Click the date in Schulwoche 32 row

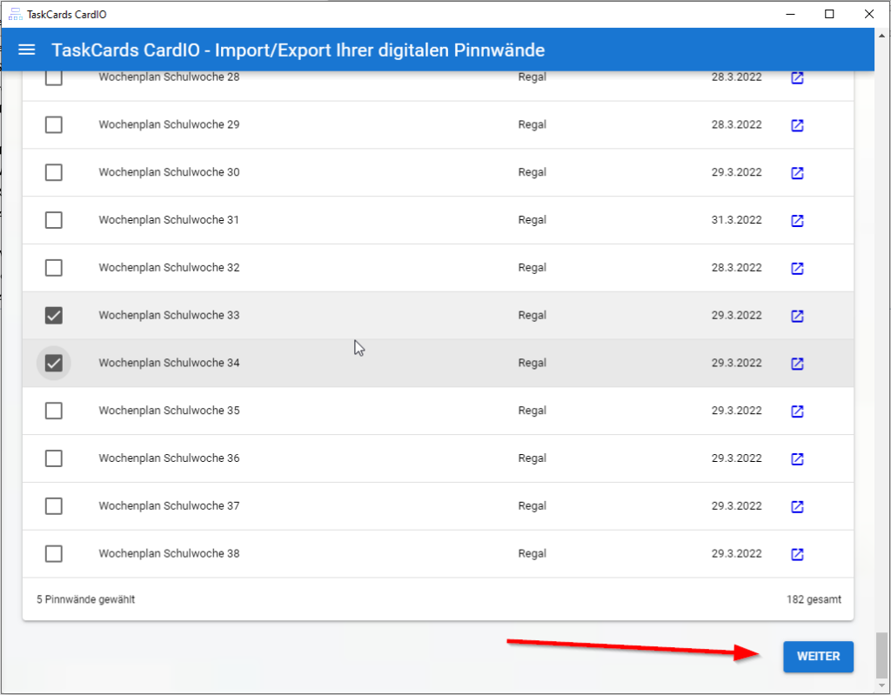pos(736,268)
